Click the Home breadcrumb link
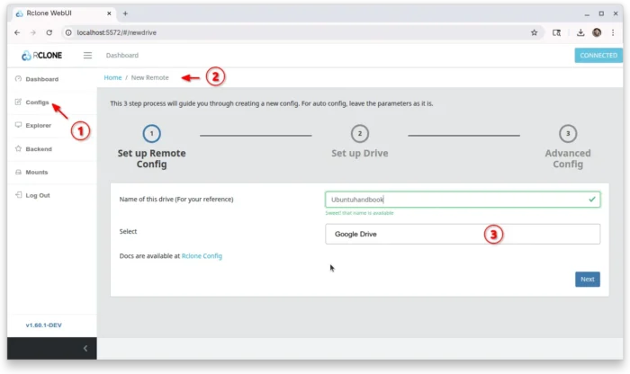 pos(112,77)
